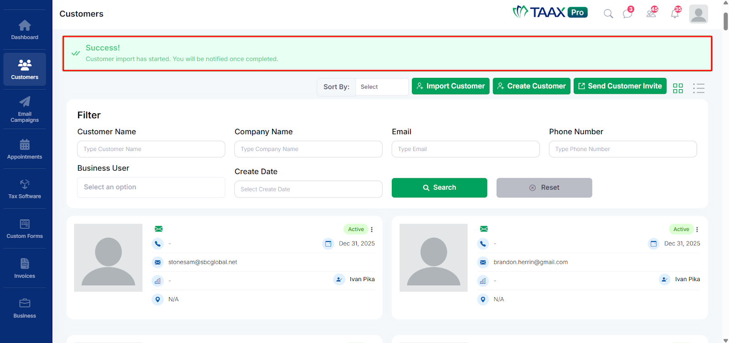
Task: Open the notifications bell icon
Action: [676, 13]
